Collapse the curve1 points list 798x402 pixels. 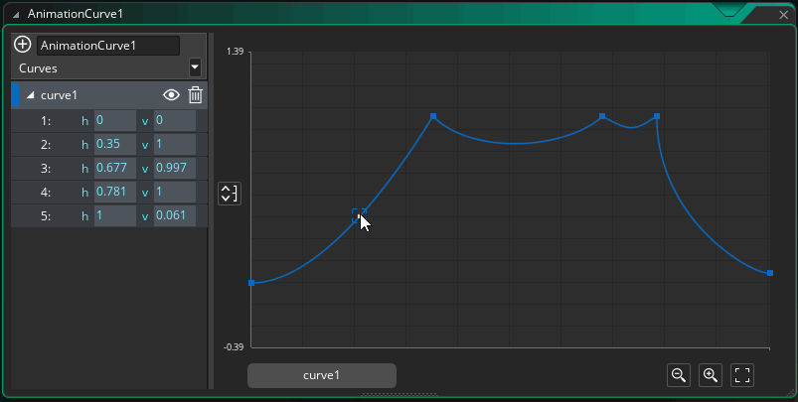[31, 95]
